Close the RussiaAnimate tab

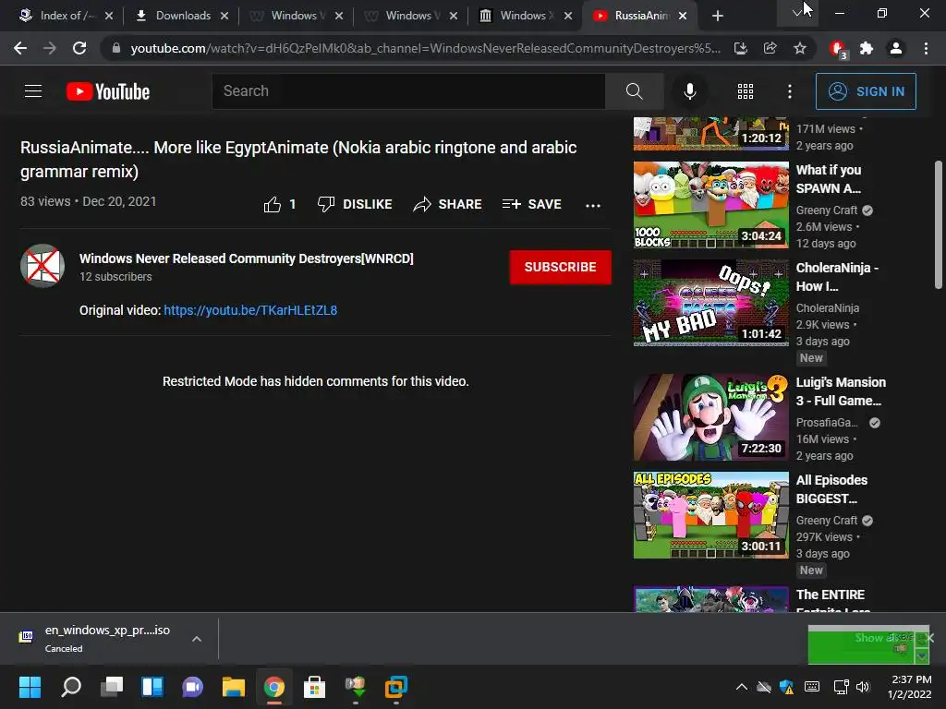(683, 16)
